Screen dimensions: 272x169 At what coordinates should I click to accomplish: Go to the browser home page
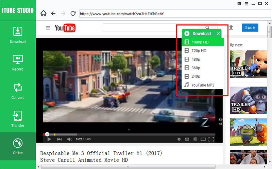pos(44,13)
